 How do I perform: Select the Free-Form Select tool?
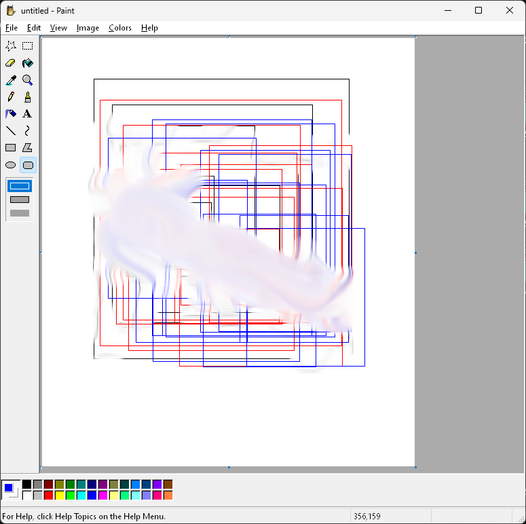11,46
